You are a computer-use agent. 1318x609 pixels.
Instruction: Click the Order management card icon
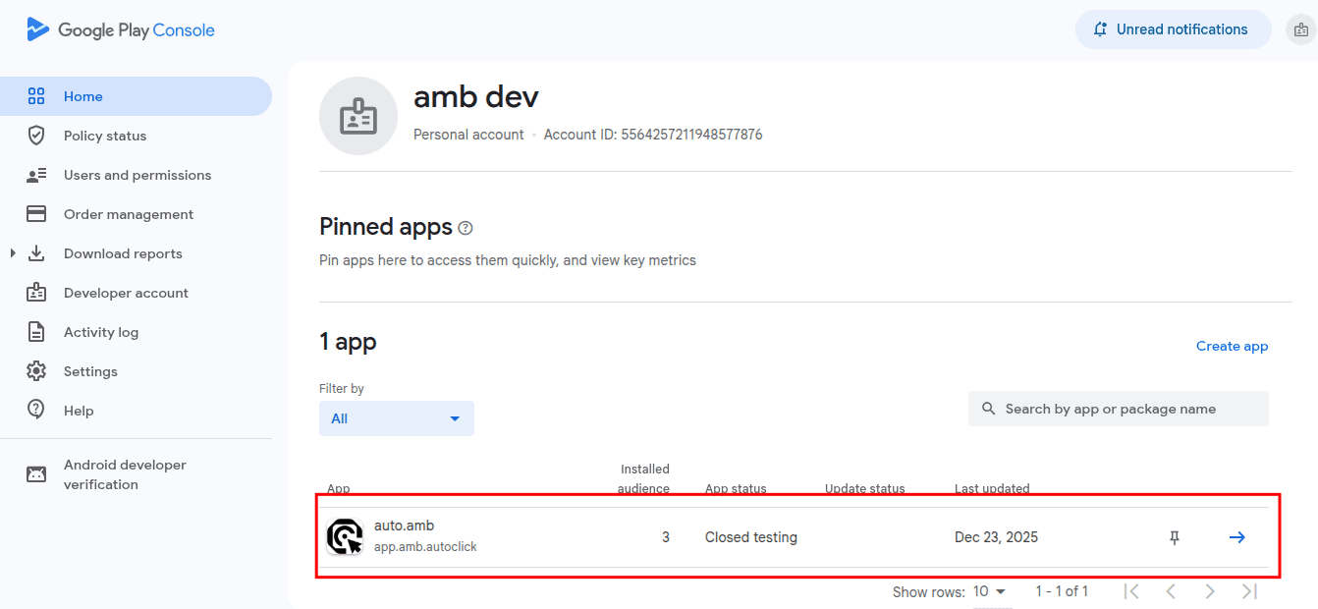tap(36, 214)
